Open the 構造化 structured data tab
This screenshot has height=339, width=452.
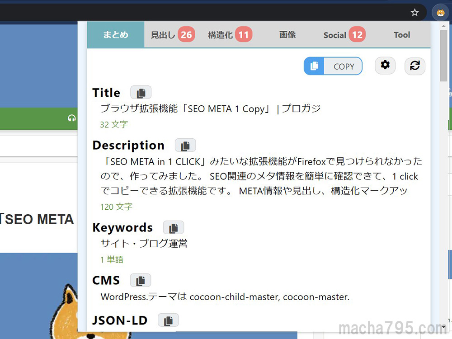[x=230, y=35]
